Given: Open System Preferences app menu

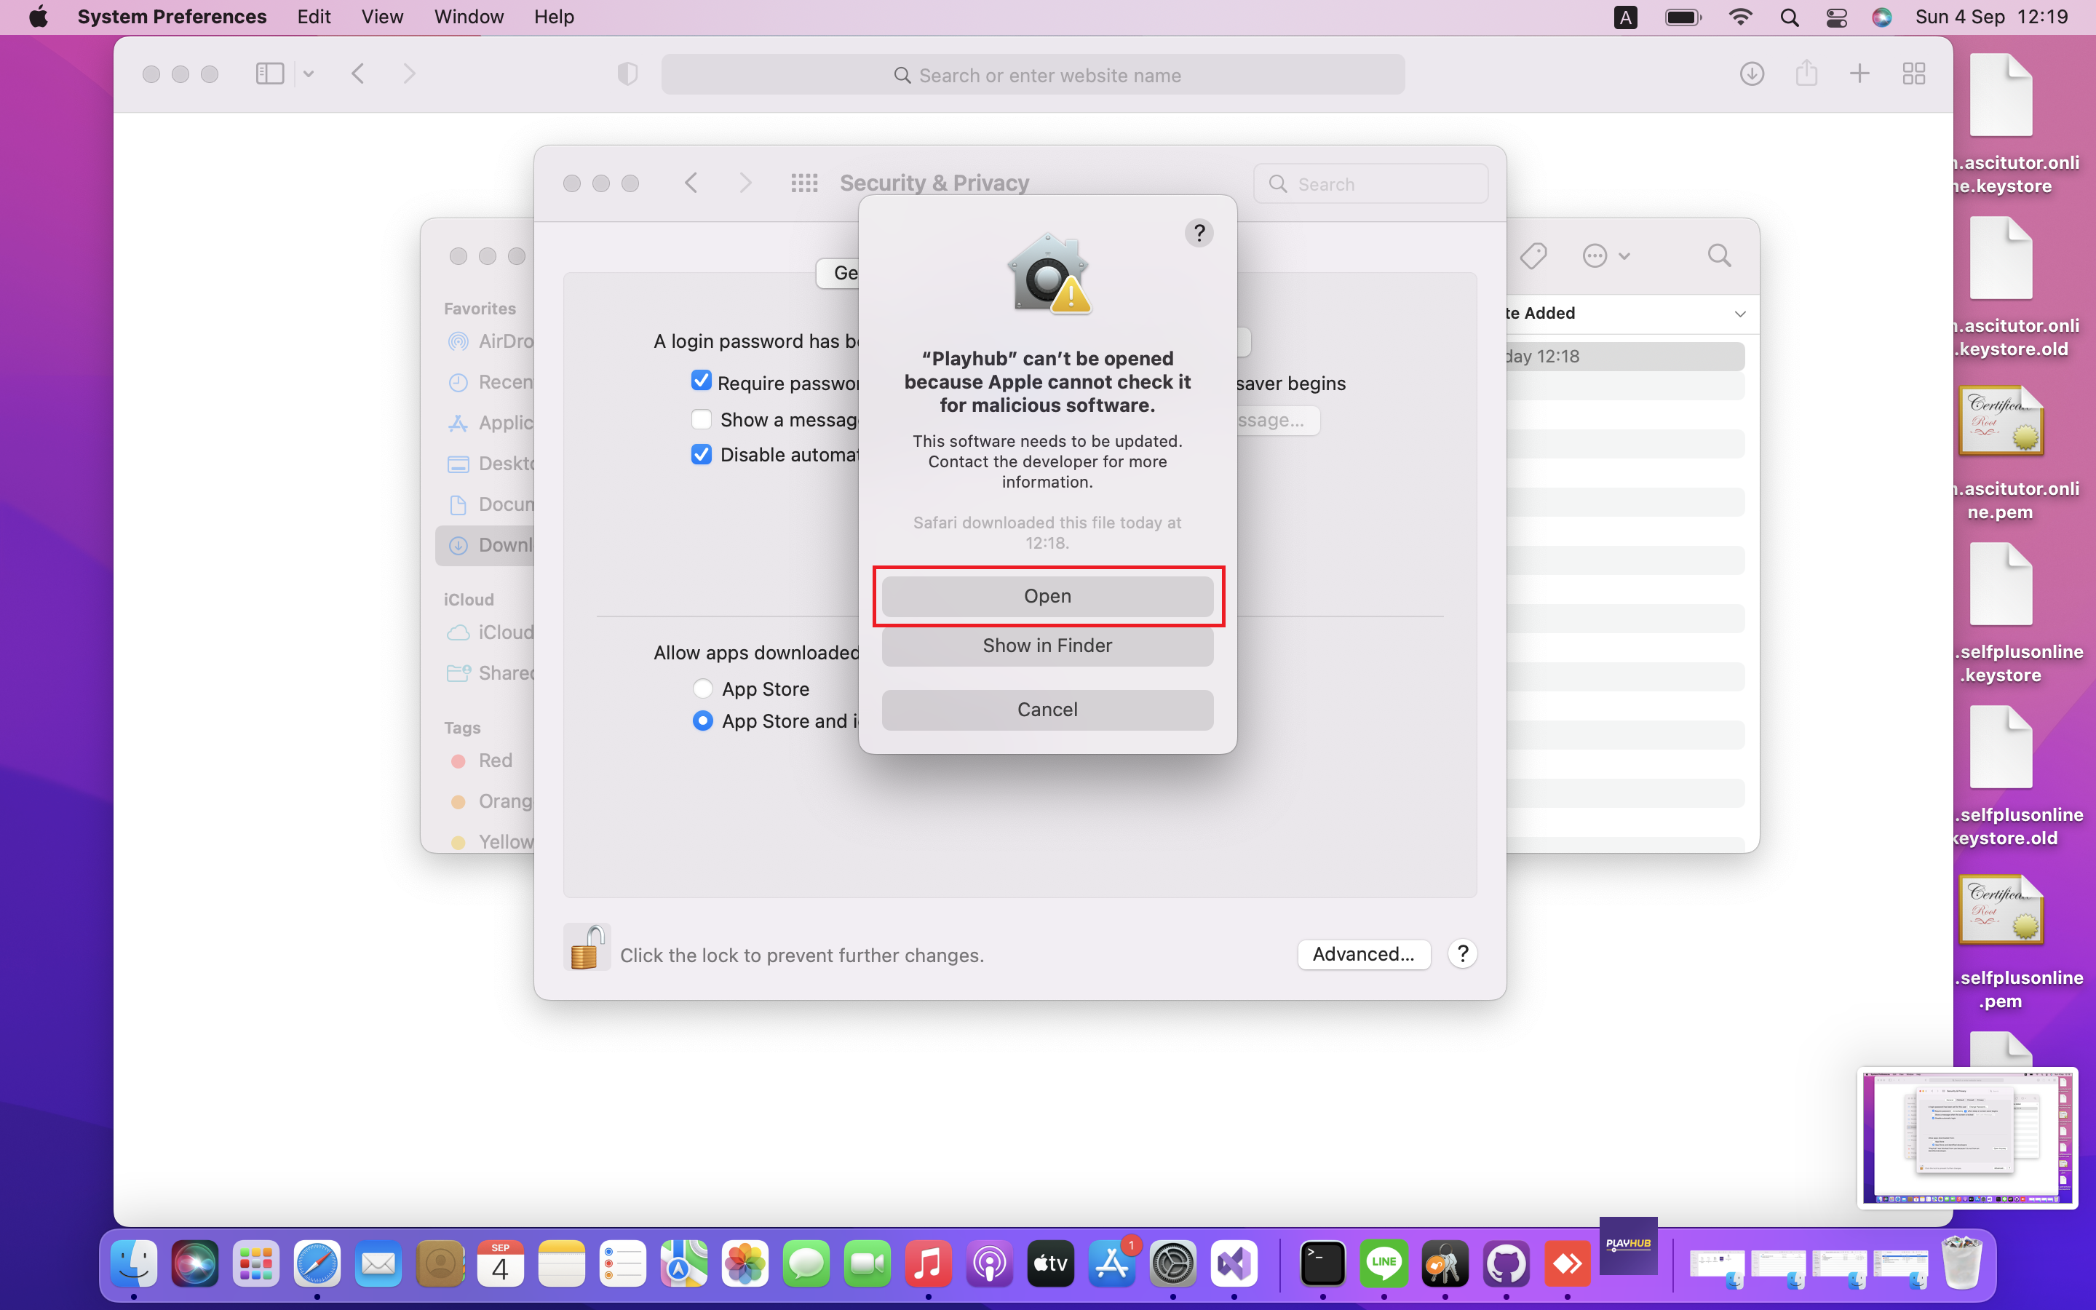Looking at the screenshot, I should click(172, 17).
